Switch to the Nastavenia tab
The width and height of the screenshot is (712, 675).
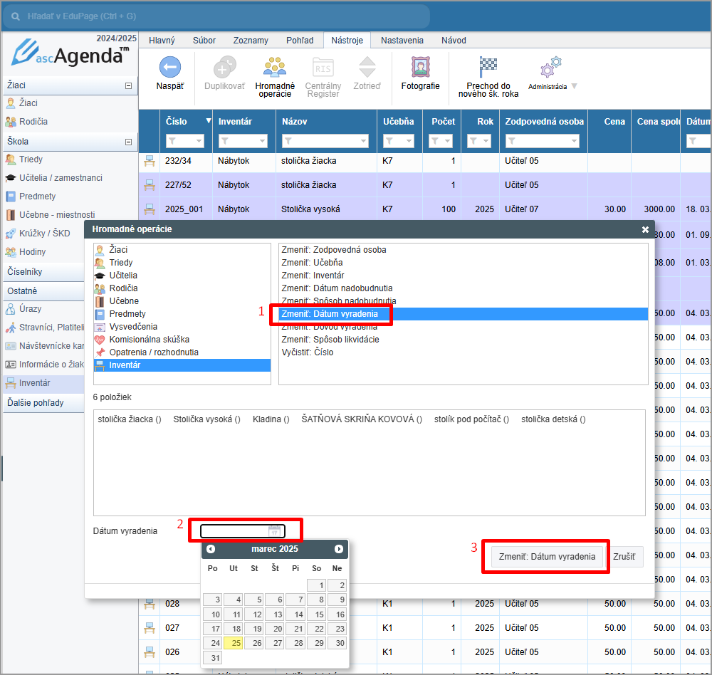tap(402, 41)
